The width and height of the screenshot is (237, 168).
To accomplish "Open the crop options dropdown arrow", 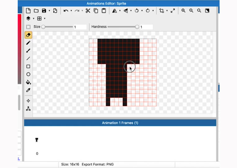I will click(167, 11).
